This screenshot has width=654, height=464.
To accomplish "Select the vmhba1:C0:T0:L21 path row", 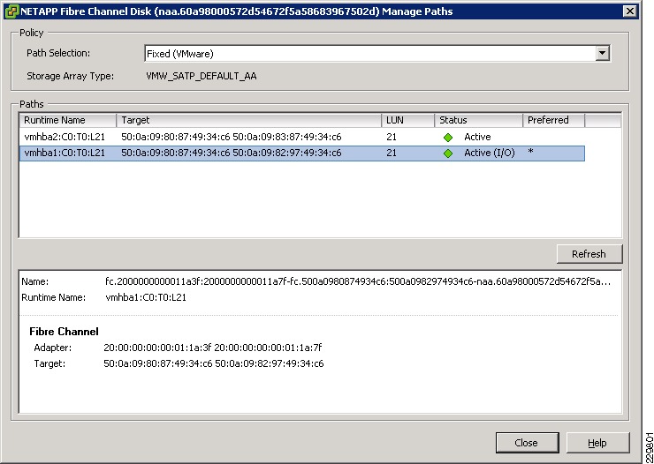I will click(x=302, y=153).
